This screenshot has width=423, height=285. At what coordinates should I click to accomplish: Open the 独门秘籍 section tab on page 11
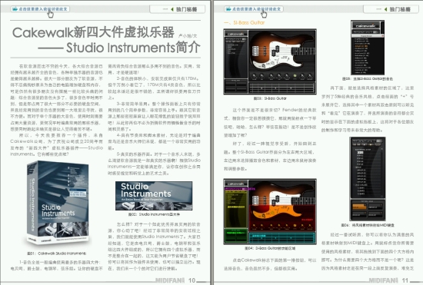point(391,9)
